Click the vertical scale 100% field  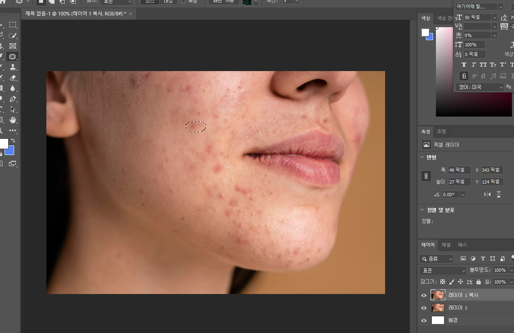point(474,45)
